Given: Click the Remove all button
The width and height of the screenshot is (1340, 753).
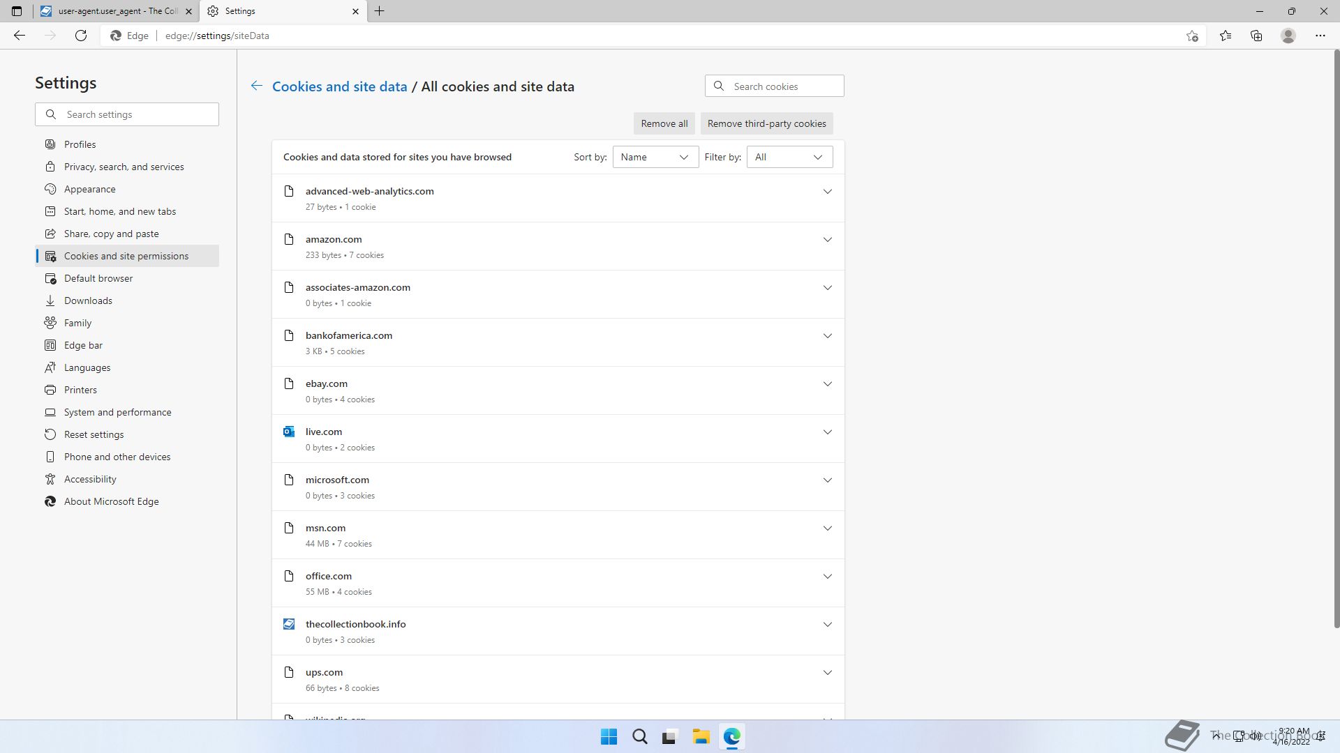Looking at the screenshot, I should [664, 123].
